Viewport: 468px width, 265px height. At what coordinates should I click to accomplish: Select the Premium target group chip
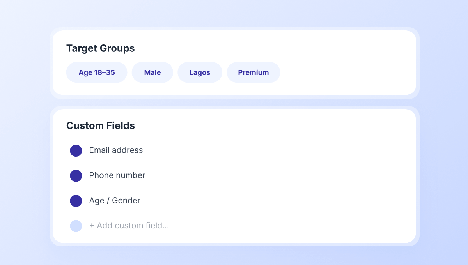[x=253, y=72]
